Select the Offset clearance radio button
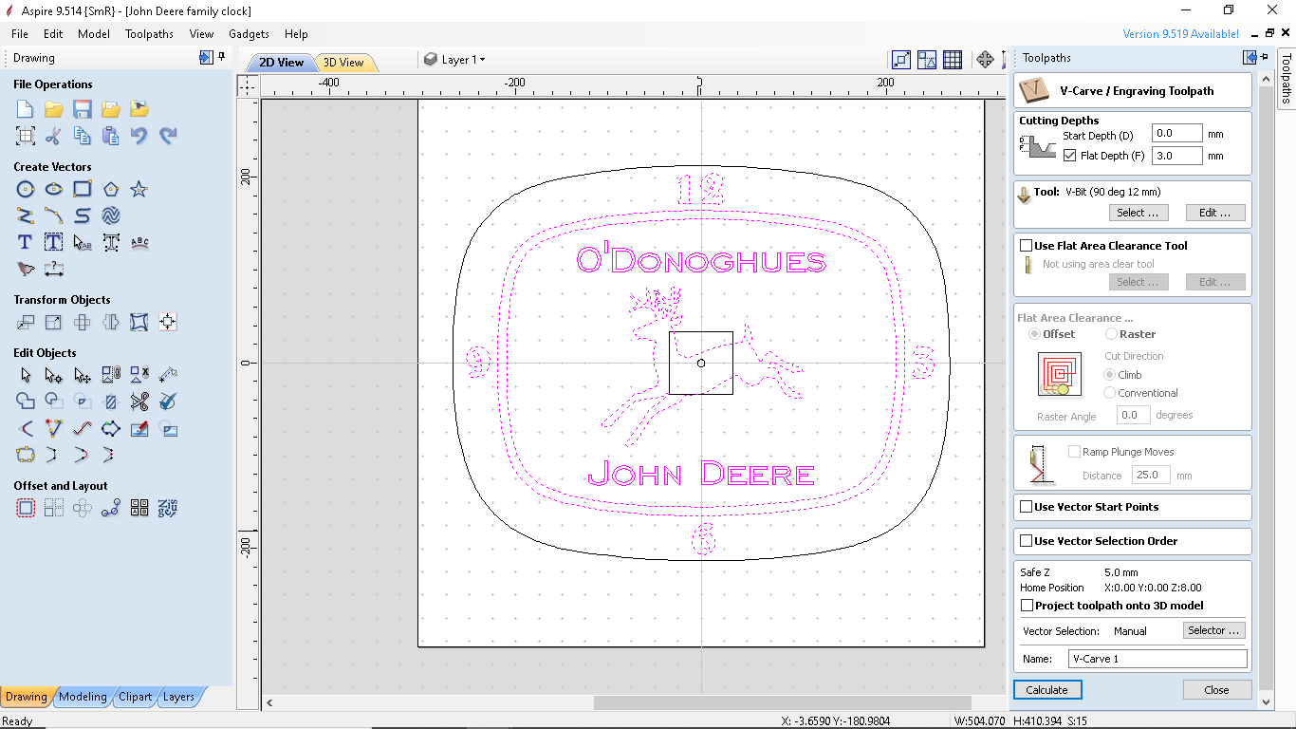1296x729 pixels. 1034,334
